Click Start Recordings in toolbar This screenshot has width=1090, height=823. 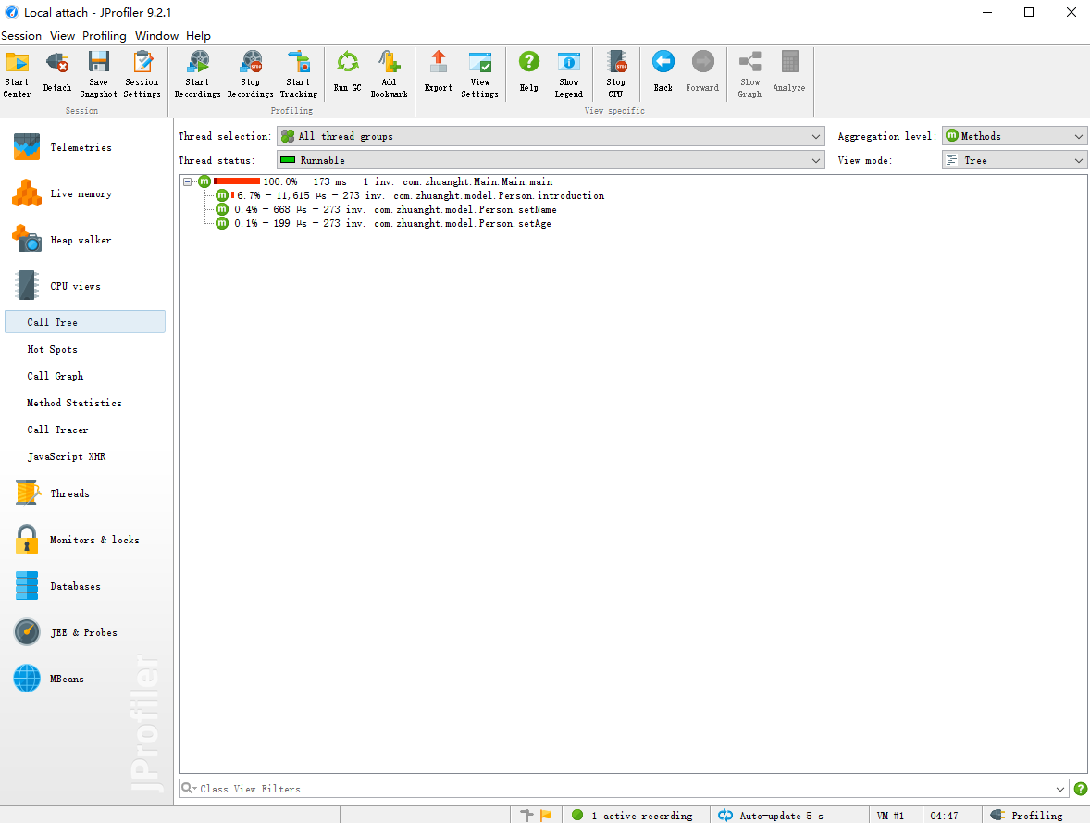coord(197,74)
